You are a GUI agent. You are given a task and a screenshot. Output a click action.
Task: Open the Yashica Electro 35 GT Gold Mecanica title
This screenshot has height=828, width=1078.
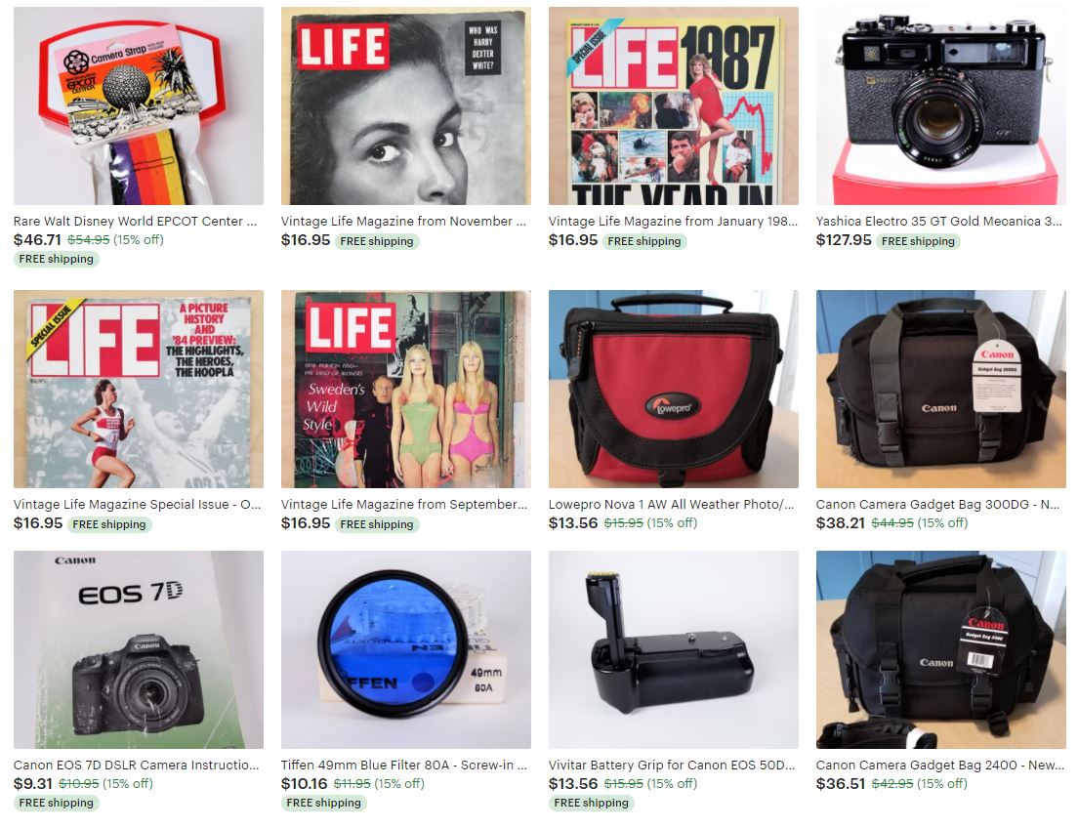tap(939, 222)
